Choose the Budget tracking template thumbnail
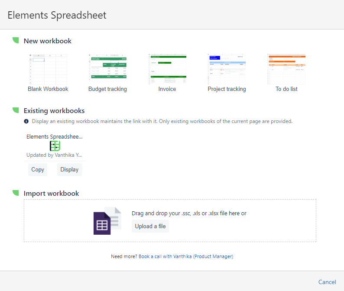This screenshot has width=344, height=291. coord(107,69)
